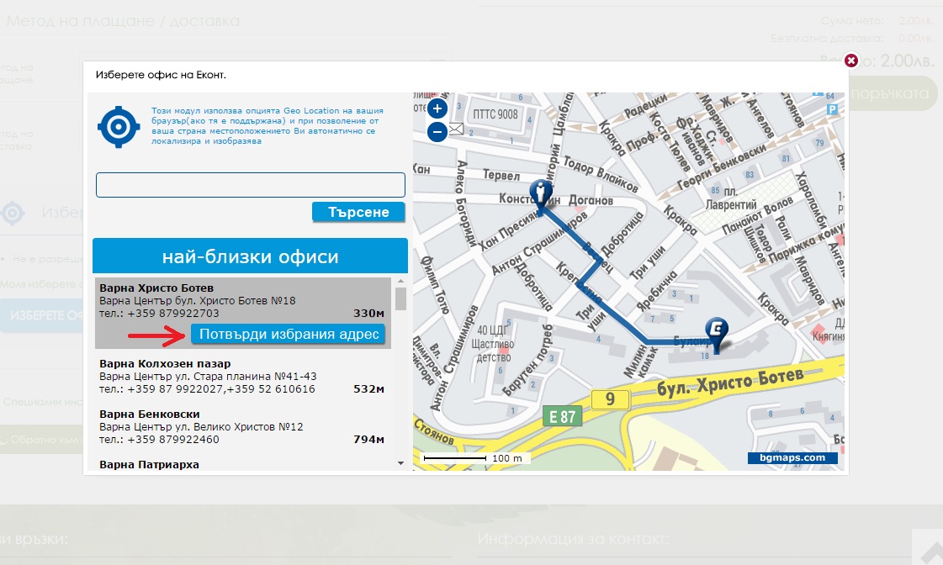Focus the office search text field
The width and height of the screenshot is (943, 565).
coord(251,185)
